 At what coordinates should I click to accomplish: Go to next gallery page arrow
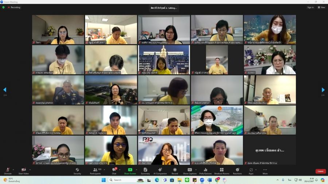click(323, 90)
